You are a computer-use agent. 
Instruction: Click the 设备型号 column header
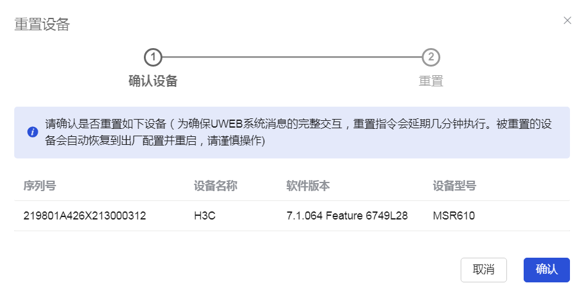(454, 186)
